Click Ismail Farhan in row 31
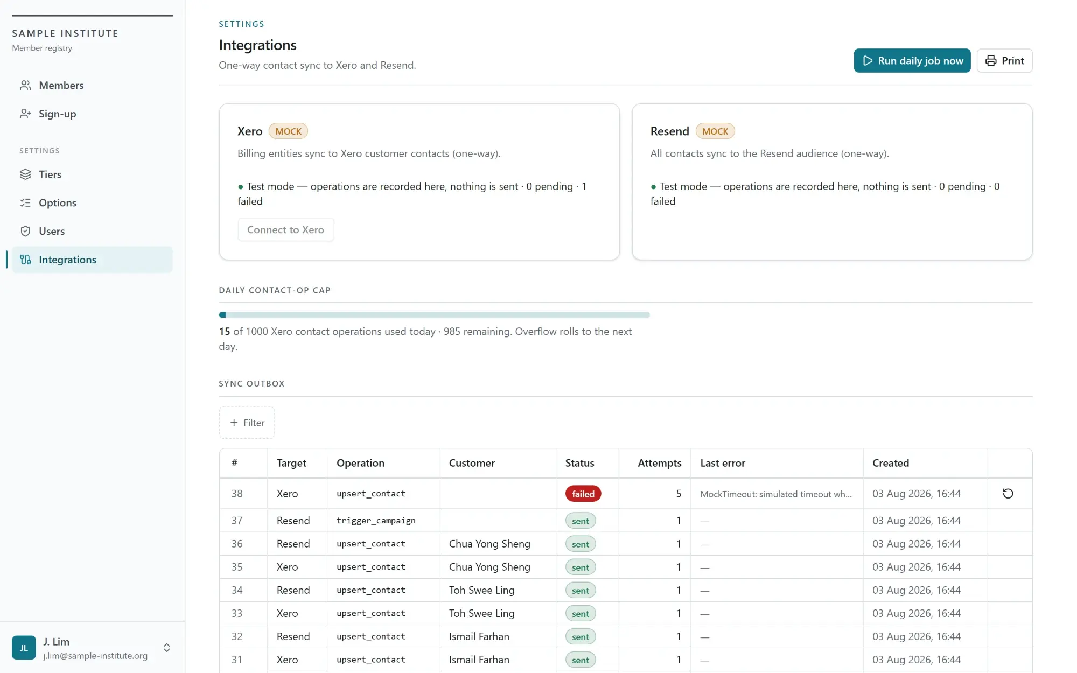1077x673 pixels. pyautogui.click(x=479, y=660)
